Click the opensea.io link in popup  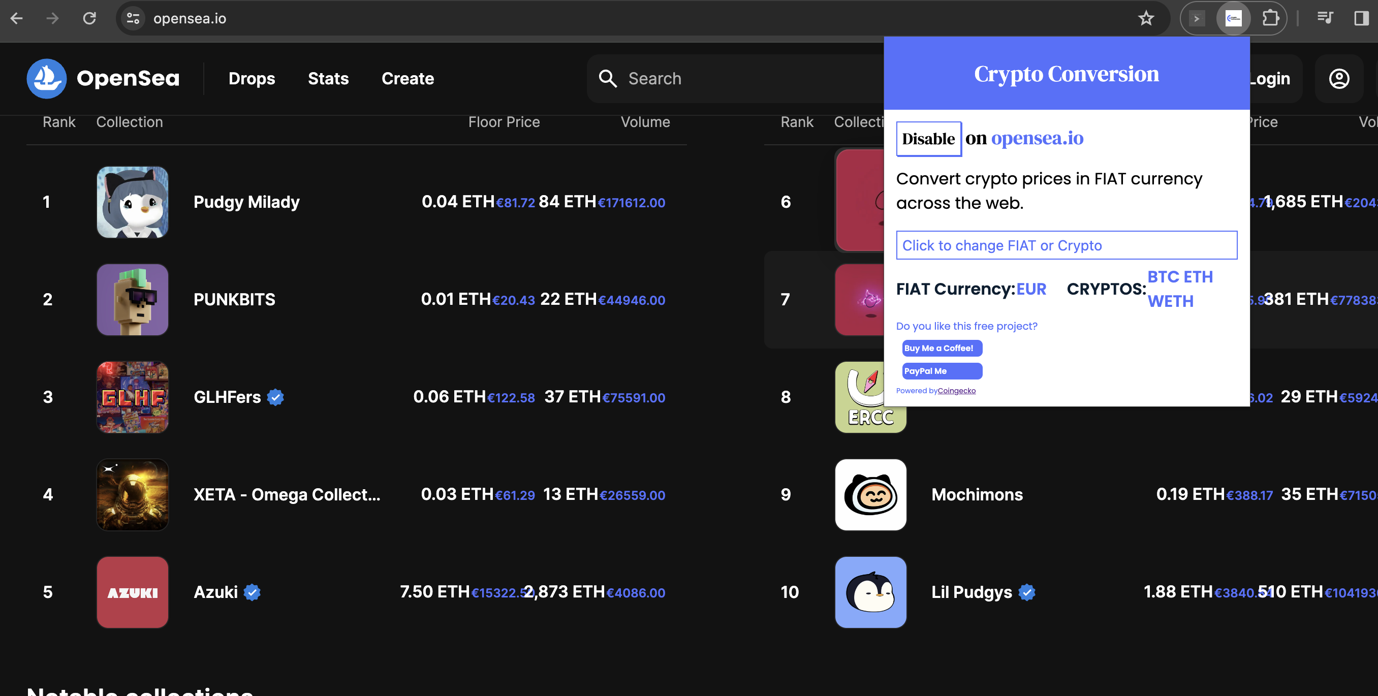[x=1037, y=138]
